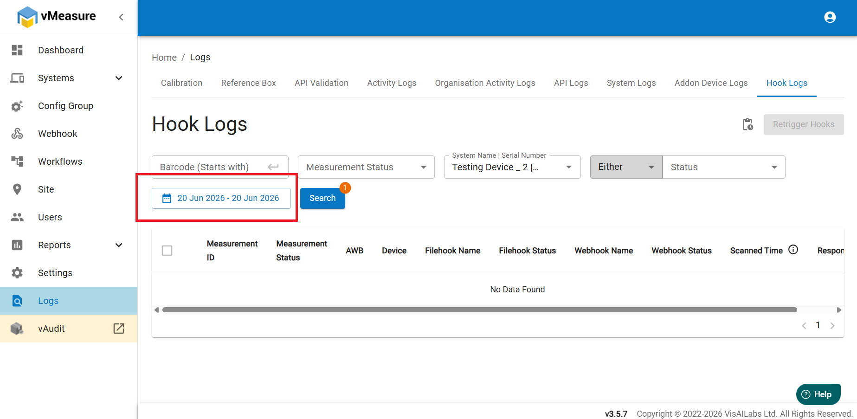
Task: Open vAudit external link icon
Action: [x=119, y=329]
